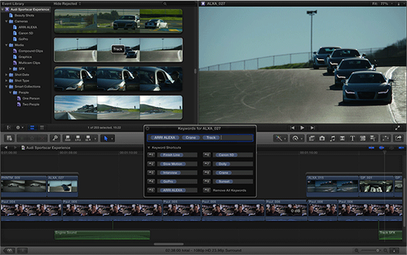The image size is (407, 255).
Task: Open the Photos browser camera icon
Action: pyautogui.click(x=322, y=138)
